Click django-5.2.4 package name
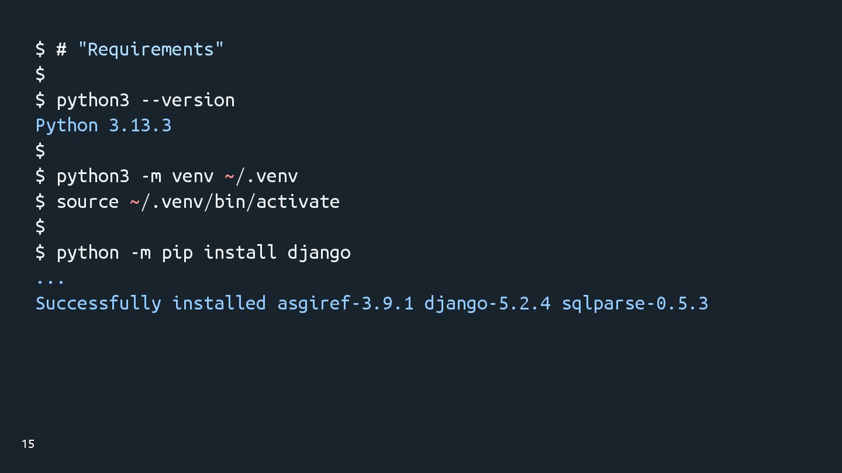 [x=487, y=303]
